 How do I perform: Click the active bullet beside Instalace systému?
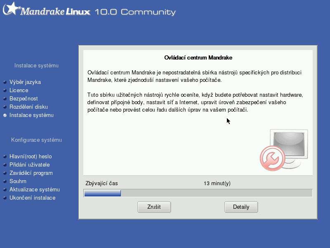[5, 115]
